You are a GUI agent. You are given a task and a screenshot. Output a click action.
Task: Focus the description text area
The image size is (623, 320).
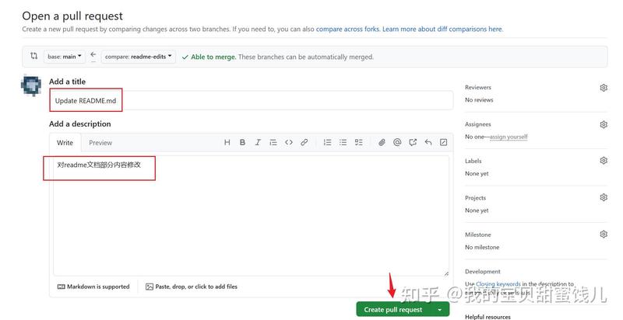pyautogui.click(x=251, y=215)
